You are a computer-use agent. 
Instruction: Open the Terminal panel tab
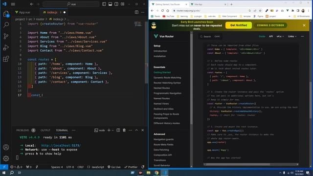pos(62,131)
